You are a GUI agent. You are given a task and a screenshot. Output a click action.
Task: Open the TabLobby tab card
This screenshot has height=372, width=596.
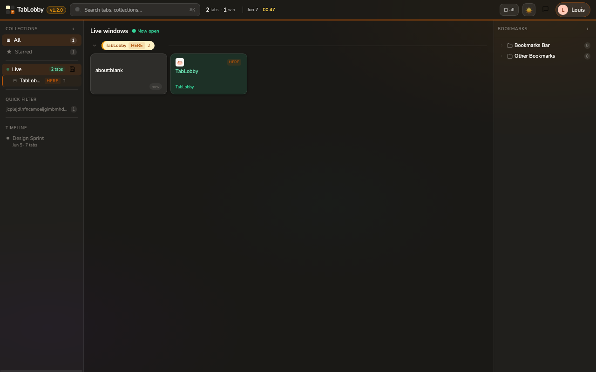(x=209, y=74)
